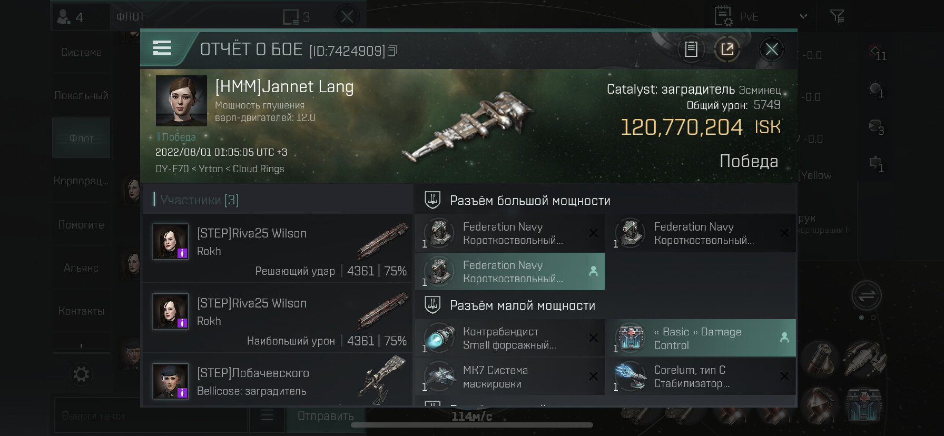The image size is (944, 436).
Task: Open the battle report hamburger menu
Action: (x=162, y=48)
